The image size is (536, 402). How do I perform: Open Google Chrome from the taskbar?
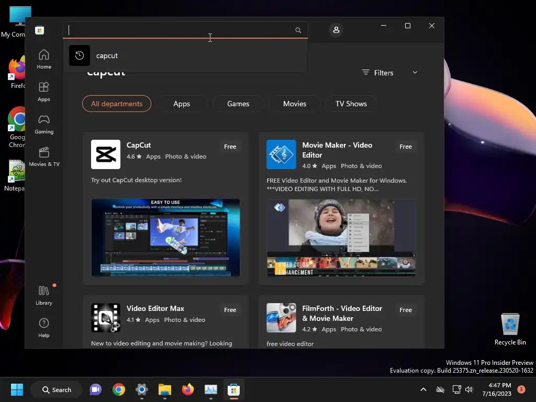119,389
